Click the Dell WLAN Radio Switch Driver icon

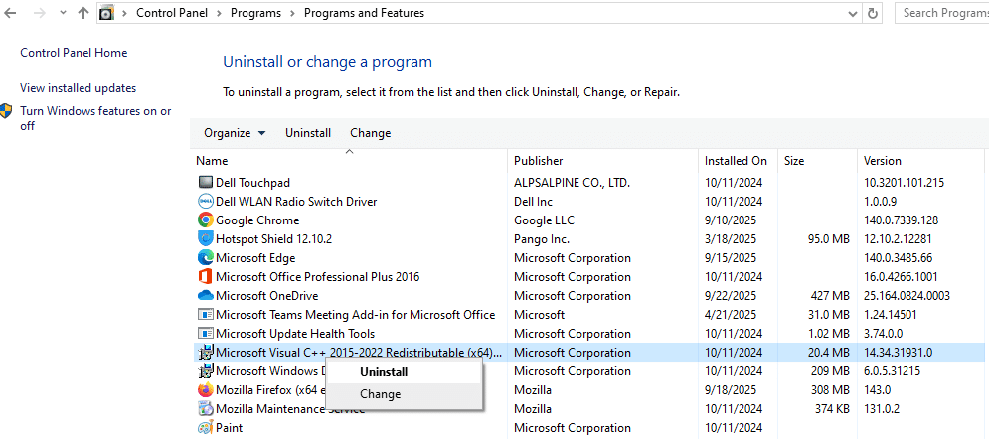pyautogui.click(x=206, y=202)
